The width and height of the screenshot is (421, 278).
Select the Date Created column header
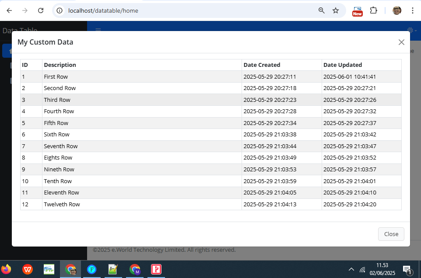click(x=262, y=65)
